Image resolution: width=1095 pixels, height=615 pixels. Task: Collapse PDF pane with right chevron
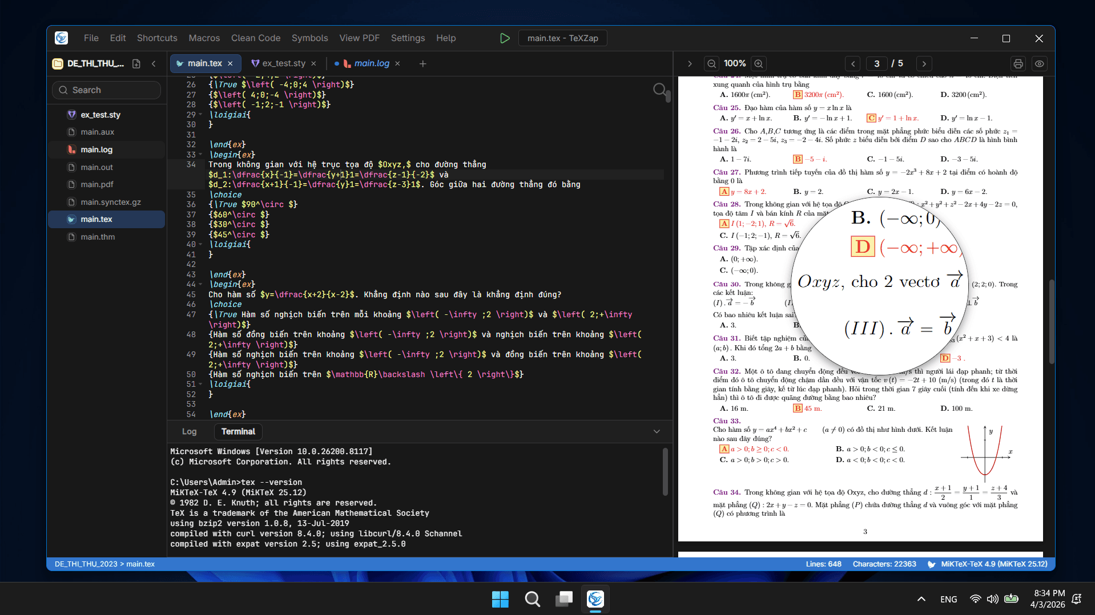coord(690,64)
